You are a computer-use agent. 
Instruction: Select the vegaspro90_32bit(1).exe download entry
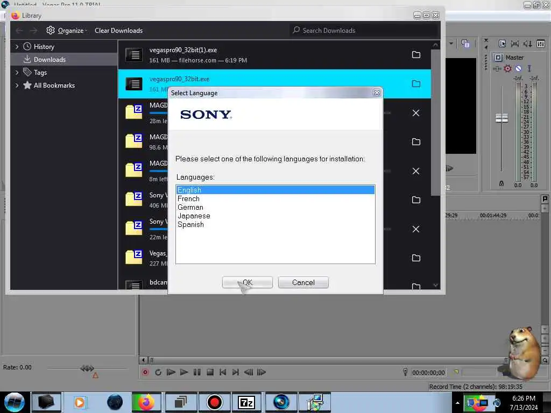274,55
